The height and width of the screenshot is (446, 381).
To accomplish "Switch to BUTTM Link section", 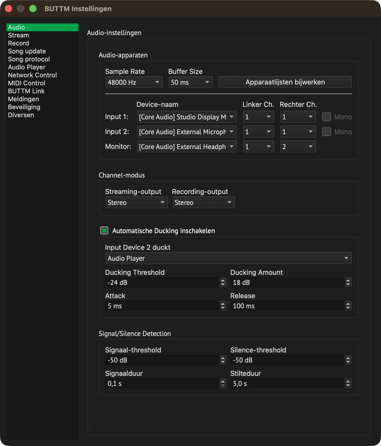I will [x=42, y=91].
